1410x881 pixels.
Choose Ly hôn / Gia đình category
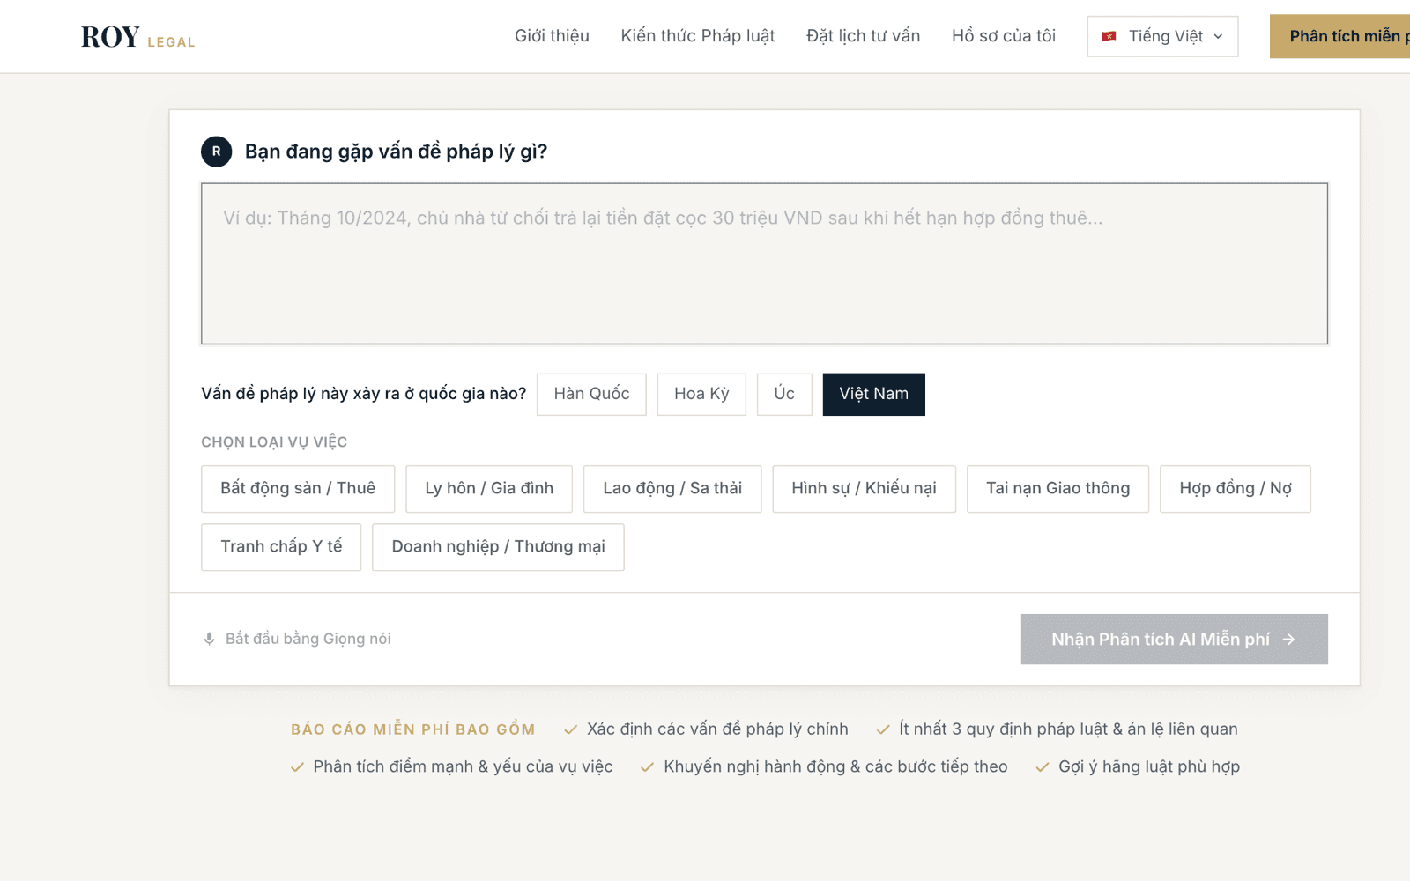(x=489, y=489)
